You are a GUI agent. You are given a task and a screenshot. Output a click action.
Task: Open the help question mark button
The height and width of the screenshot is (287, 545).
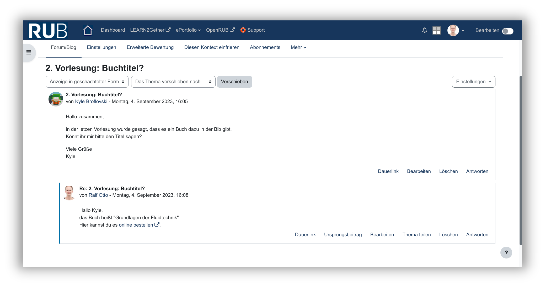[x=506, y=252]
